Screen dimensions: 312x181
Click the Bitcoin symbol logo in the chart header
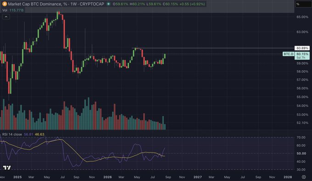[x=5, y=4]
